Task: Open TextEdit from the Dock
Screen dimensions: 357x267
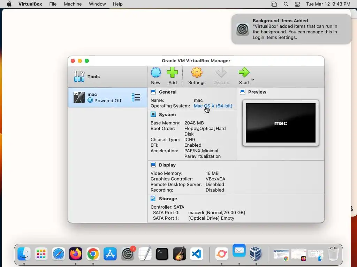Action: 145,253
